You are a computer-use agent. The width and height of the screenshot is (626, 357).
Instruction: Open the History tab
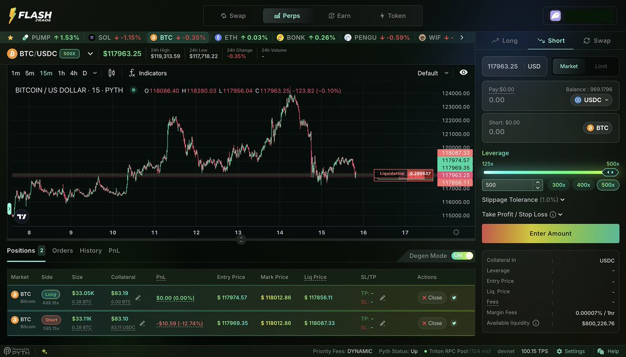[91, 251]
